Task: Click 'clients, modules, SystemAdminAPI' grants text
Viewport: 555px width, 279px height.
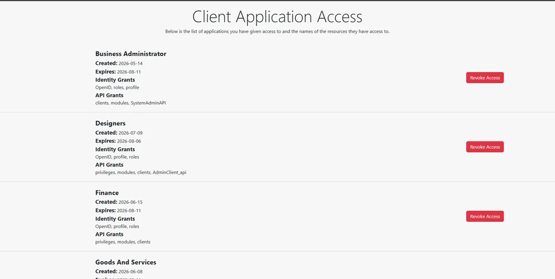Action: coord(130,103)
